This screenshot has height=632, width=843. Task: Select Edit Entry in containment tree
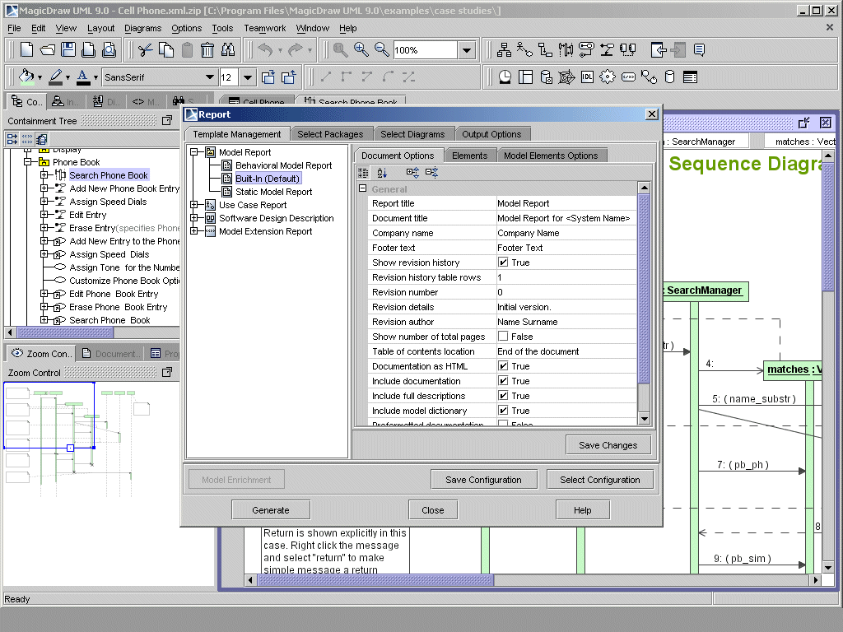87,215
